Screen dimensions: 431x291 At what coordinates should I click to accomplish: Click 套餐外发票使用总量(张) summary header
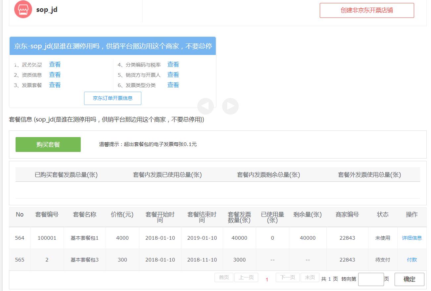click(x=369, y=175)
